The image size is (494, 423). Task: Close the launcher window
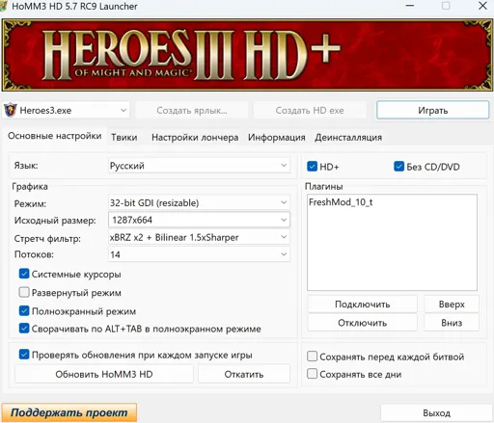[x=482, y=6]
